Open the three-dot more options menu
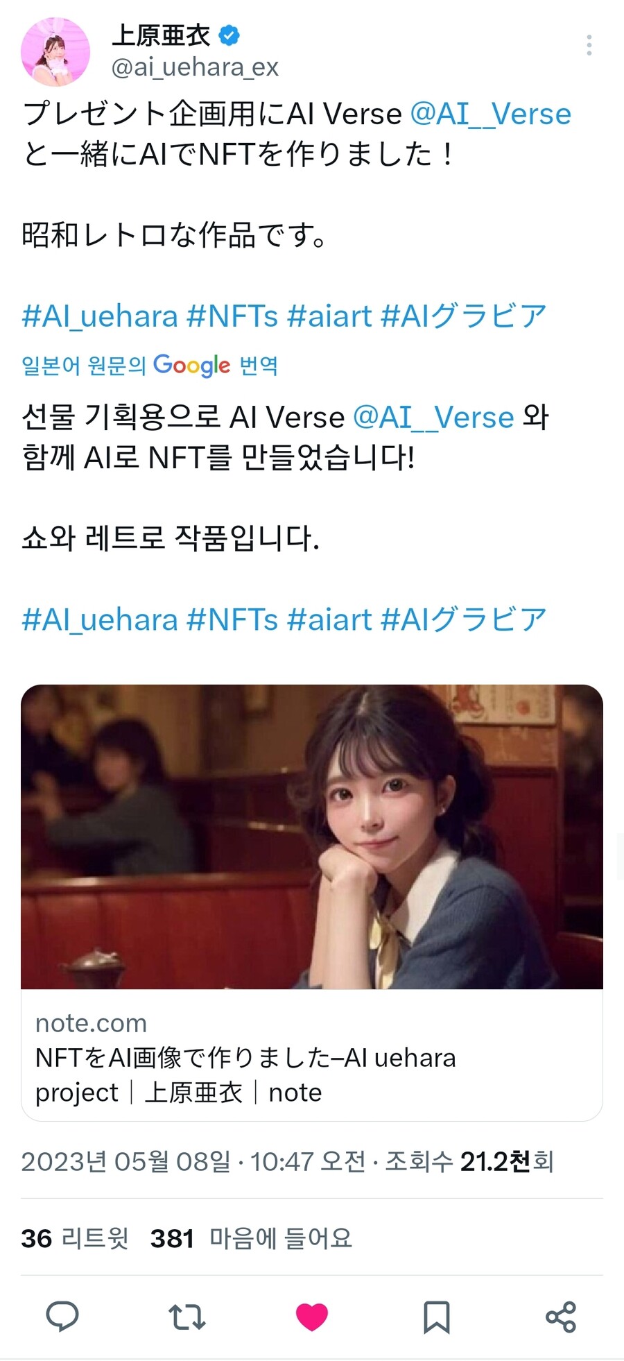 589,45
